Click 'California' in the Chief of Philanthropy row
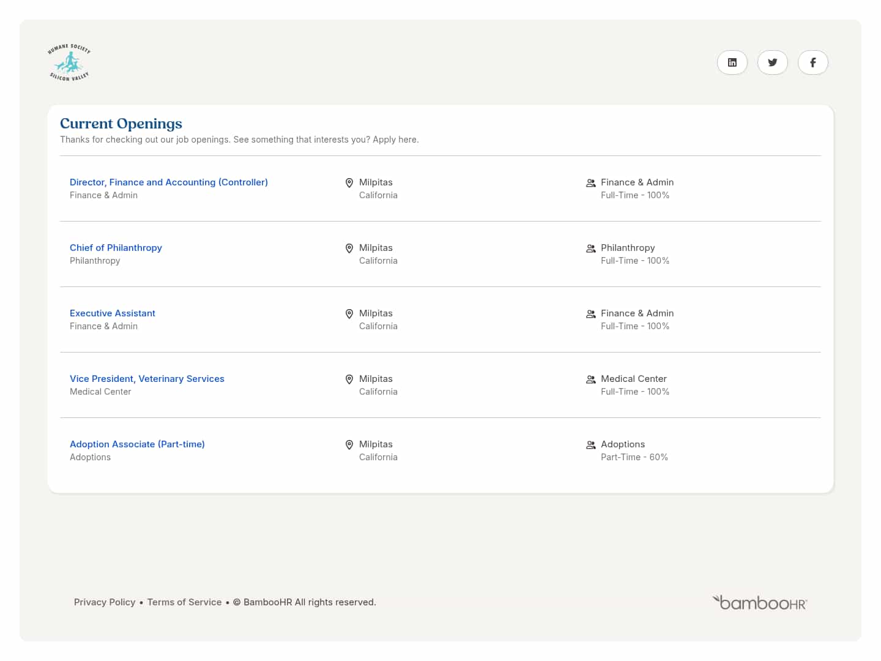The width and height of the screenshot is (881, 661). click(x=378, y=261)
